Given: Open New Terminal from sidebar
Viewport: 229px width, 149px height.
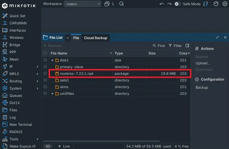Looking at the screenshot, I should pyautogui.click(x=17, y=124).
